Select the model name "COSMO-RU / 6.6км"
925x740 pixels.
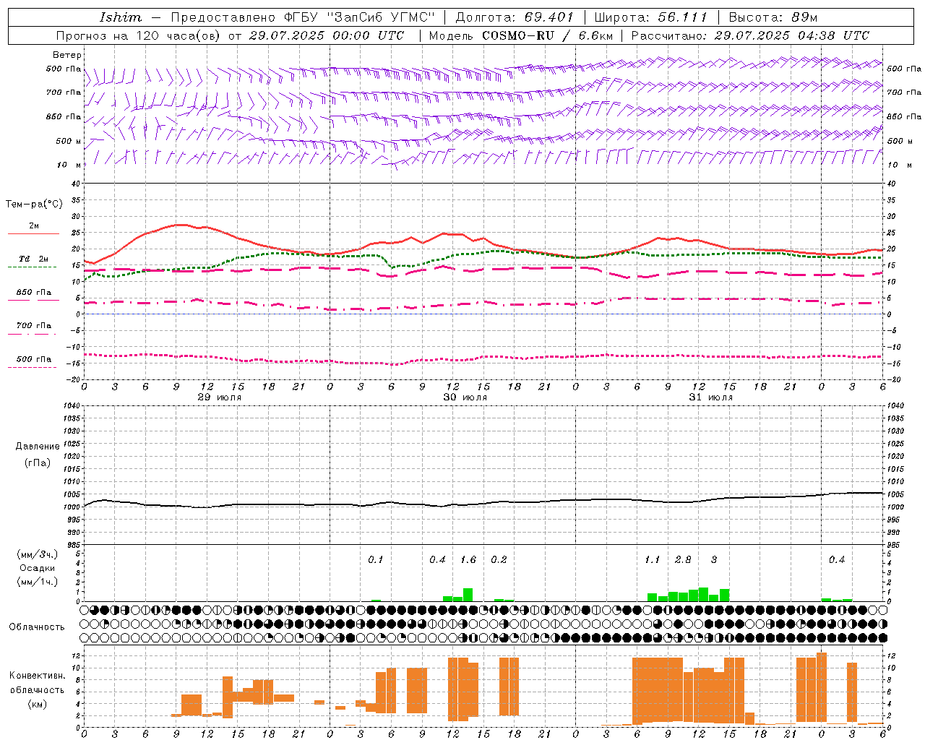tap(548, 35)
